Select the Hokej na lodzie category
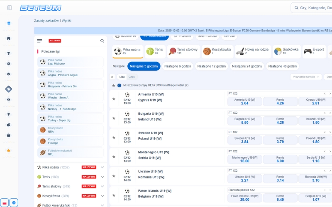The image size is (332, 207). pos(252,51)
